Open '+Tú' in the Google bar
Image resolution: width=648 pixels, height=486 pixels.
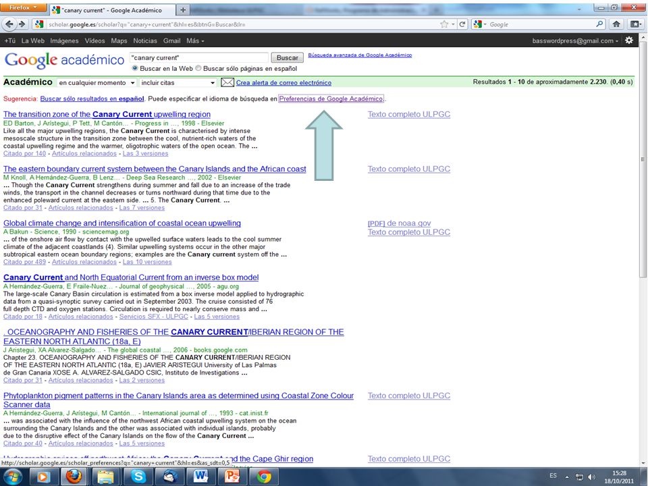point(10,40)
